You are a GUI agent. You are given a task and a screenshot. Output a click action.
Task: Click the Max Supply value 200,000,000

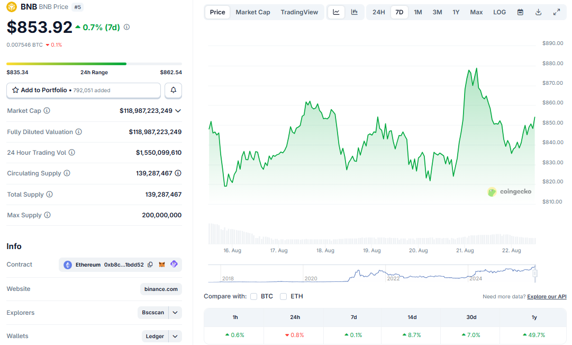tap(161, 215)
